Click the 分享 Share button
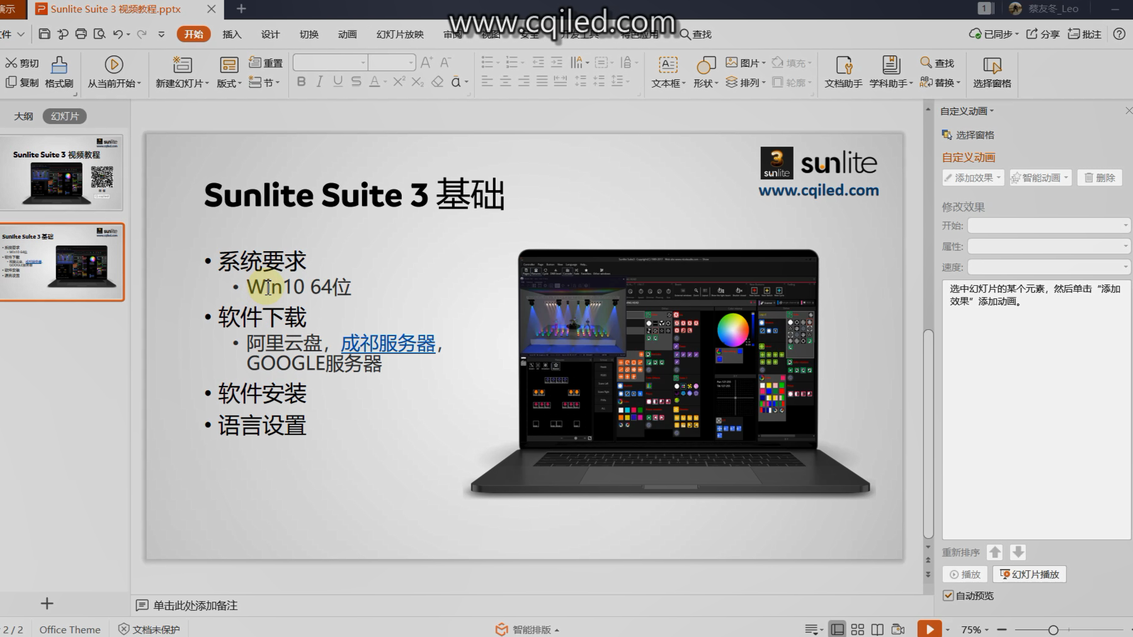 coord(1043,34)
